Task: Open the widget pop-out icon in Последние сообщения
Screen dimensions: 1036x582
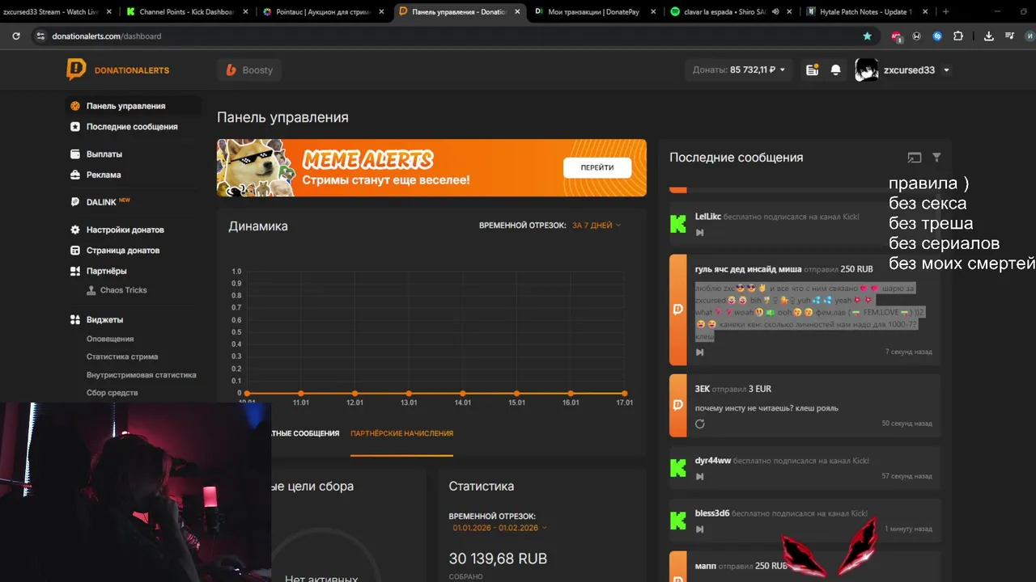Action: [x=915, y=158]
